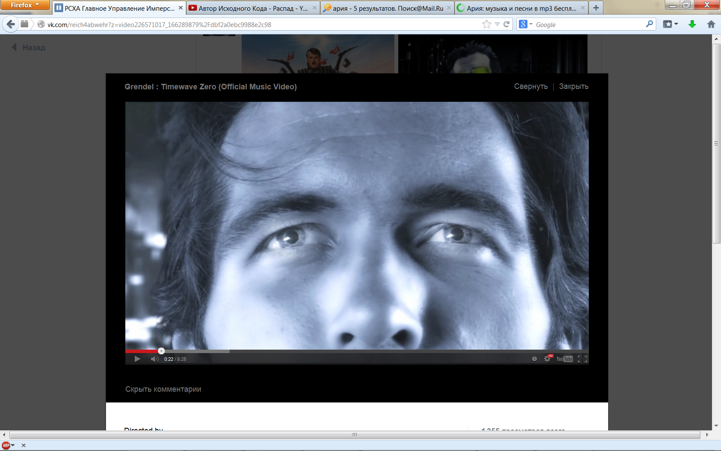The width and height of the screenshot is (721, 451).
Task: Mute the video volume speaker icon
Action: pyautogui.click(x=154, y=359)
